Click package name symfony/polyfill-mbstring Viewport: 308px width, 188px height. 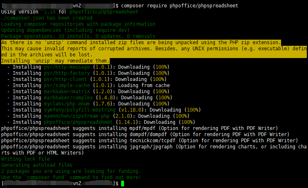[x=80, y=110]
